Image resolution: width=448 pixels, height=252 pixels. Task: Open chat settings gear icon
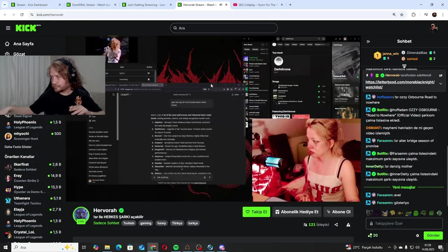pyautogui.click(x=418, y=236)
